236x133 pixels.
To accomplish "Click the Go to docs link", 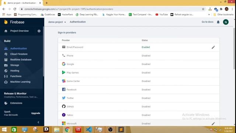I will pyautogui.click(x=207, y=22).
